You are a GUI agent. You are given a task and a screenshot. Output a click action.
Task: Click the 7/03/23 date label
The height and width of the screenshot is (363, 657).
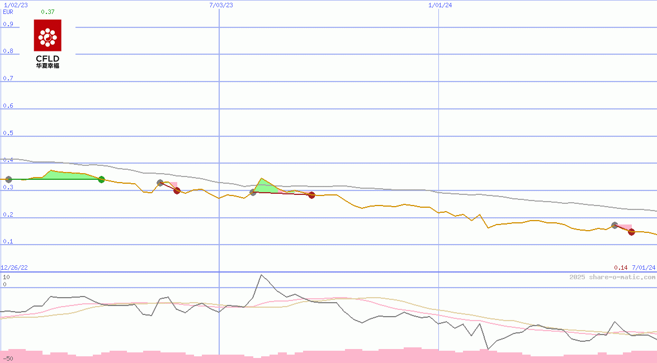pos(221,5)
